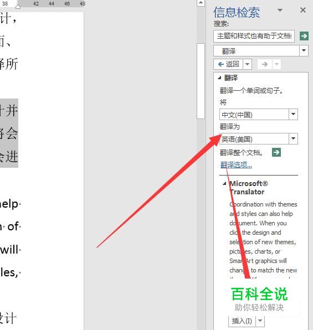This screenshot has width=313, height=330.
Task: Click the search text input field
Action: (x=254, y=36)
